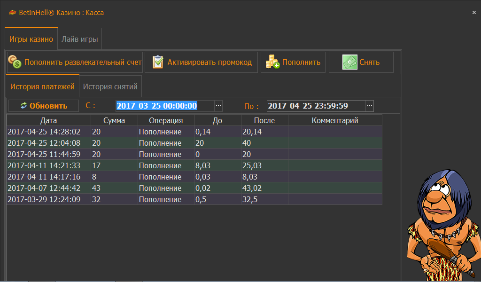Viewport: 481px width, 282px height.
Task: Open the start date picker ellipsis button
Action: (x=218, y=106)
